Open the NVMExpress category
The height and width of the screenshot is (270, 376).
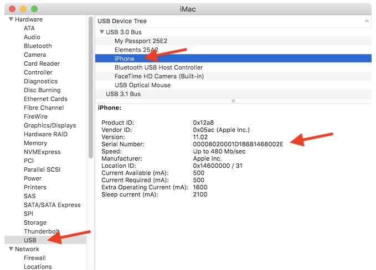coord(42,152)
